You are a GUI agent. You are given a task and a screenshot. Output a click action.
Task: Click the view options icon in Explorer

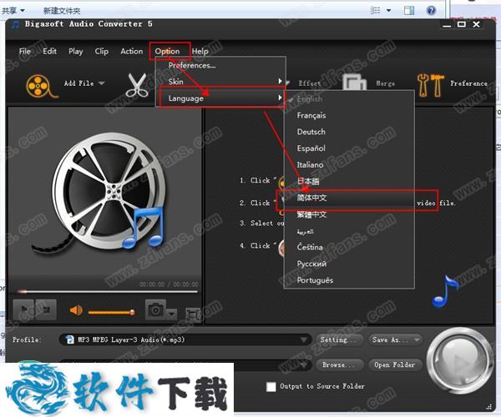375,11
